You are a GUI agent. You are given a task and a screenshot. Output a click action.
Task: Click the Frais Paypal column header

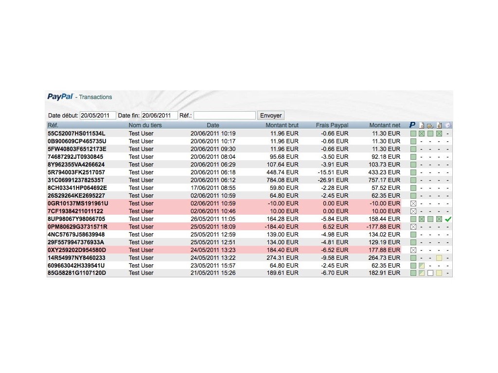[332, 125]
